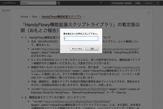Star this page with outline star icon
This screenshot has width=163, height=109.
pos(149,13)
